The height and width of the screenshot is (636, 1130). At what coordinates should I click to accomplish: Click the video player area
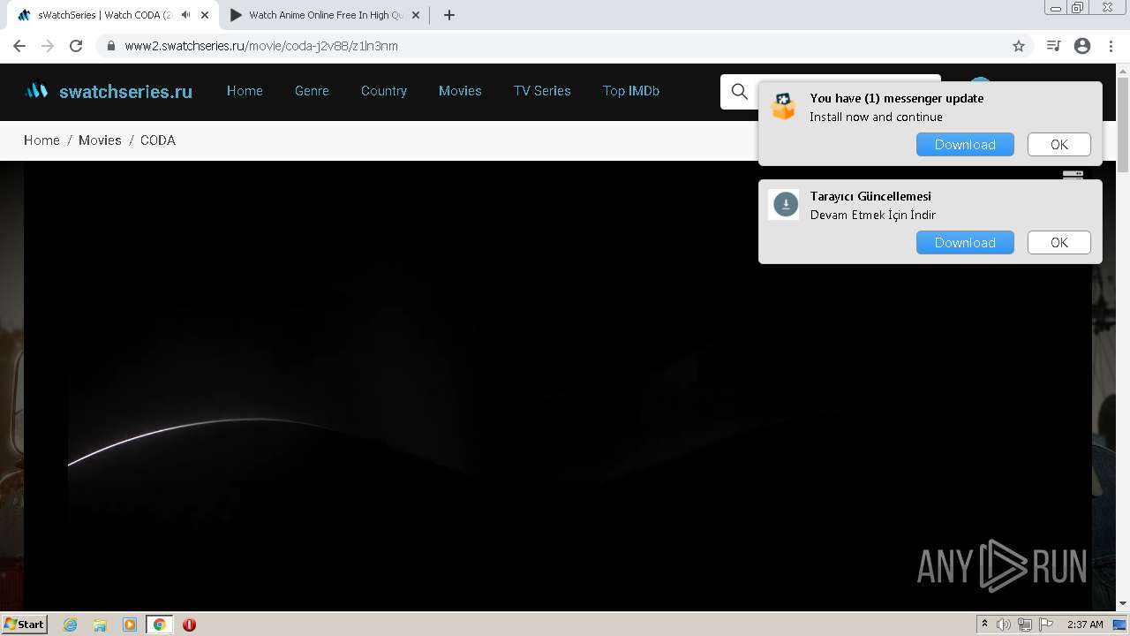pyautogui.click(x=558, y=384)
